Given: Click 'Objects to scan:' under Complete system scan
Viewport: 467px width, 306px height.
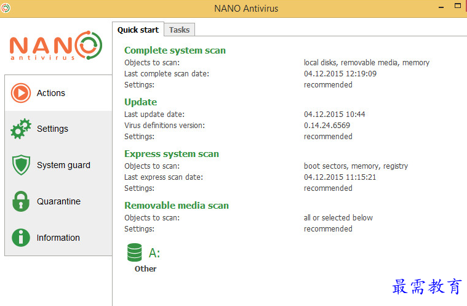Looking at the screenshot, I should pos(152,63).
